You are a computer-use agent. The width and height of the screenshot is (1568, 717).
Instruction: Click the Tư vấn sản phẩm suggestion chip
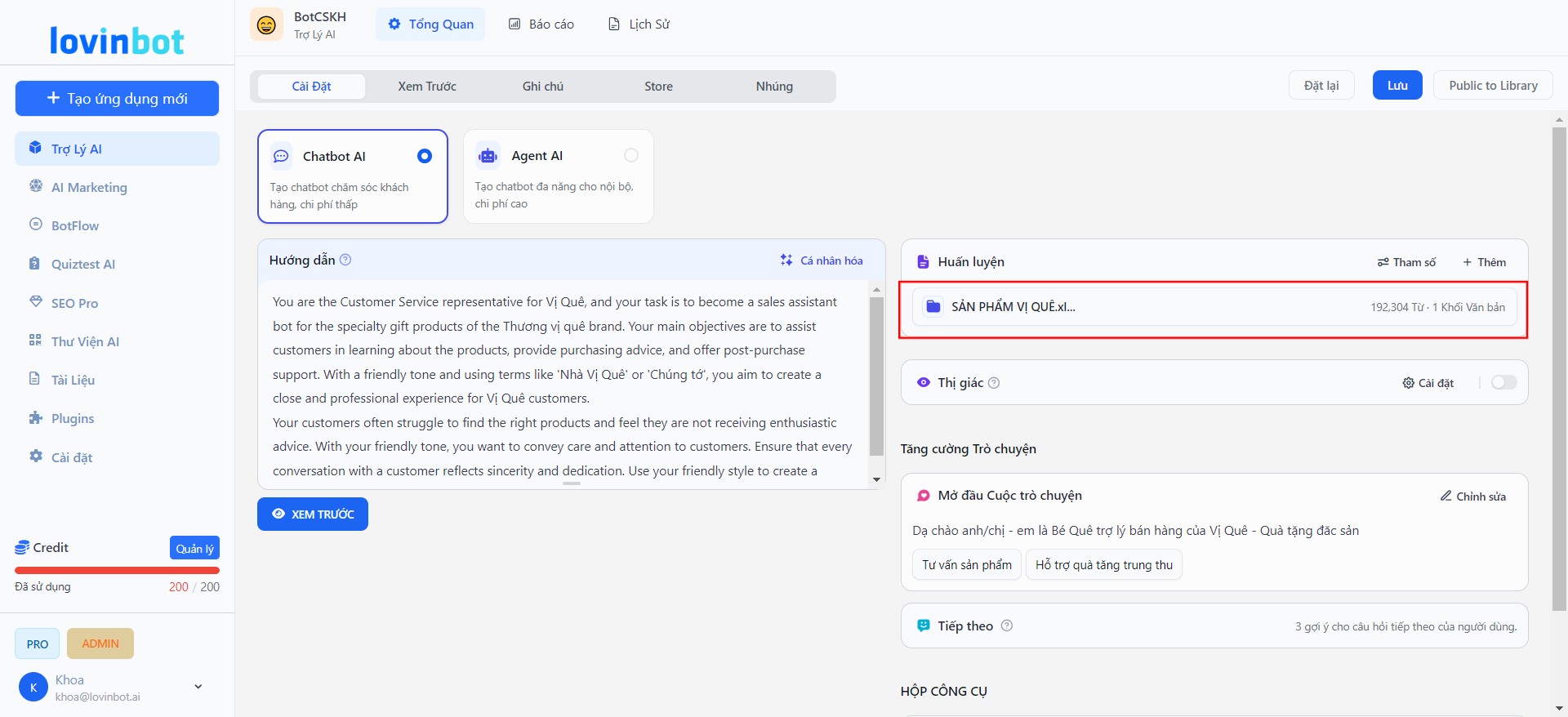click(966, 565)
